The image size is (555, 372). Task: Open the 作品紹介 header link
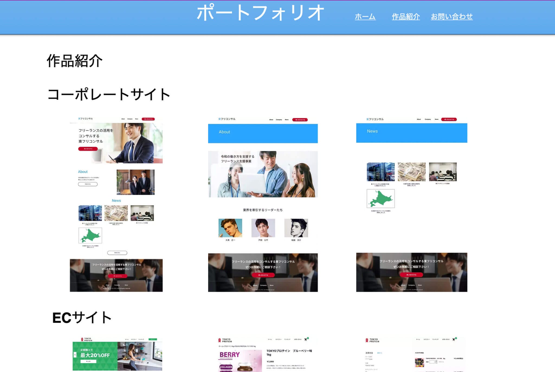[x=406, y=17]
